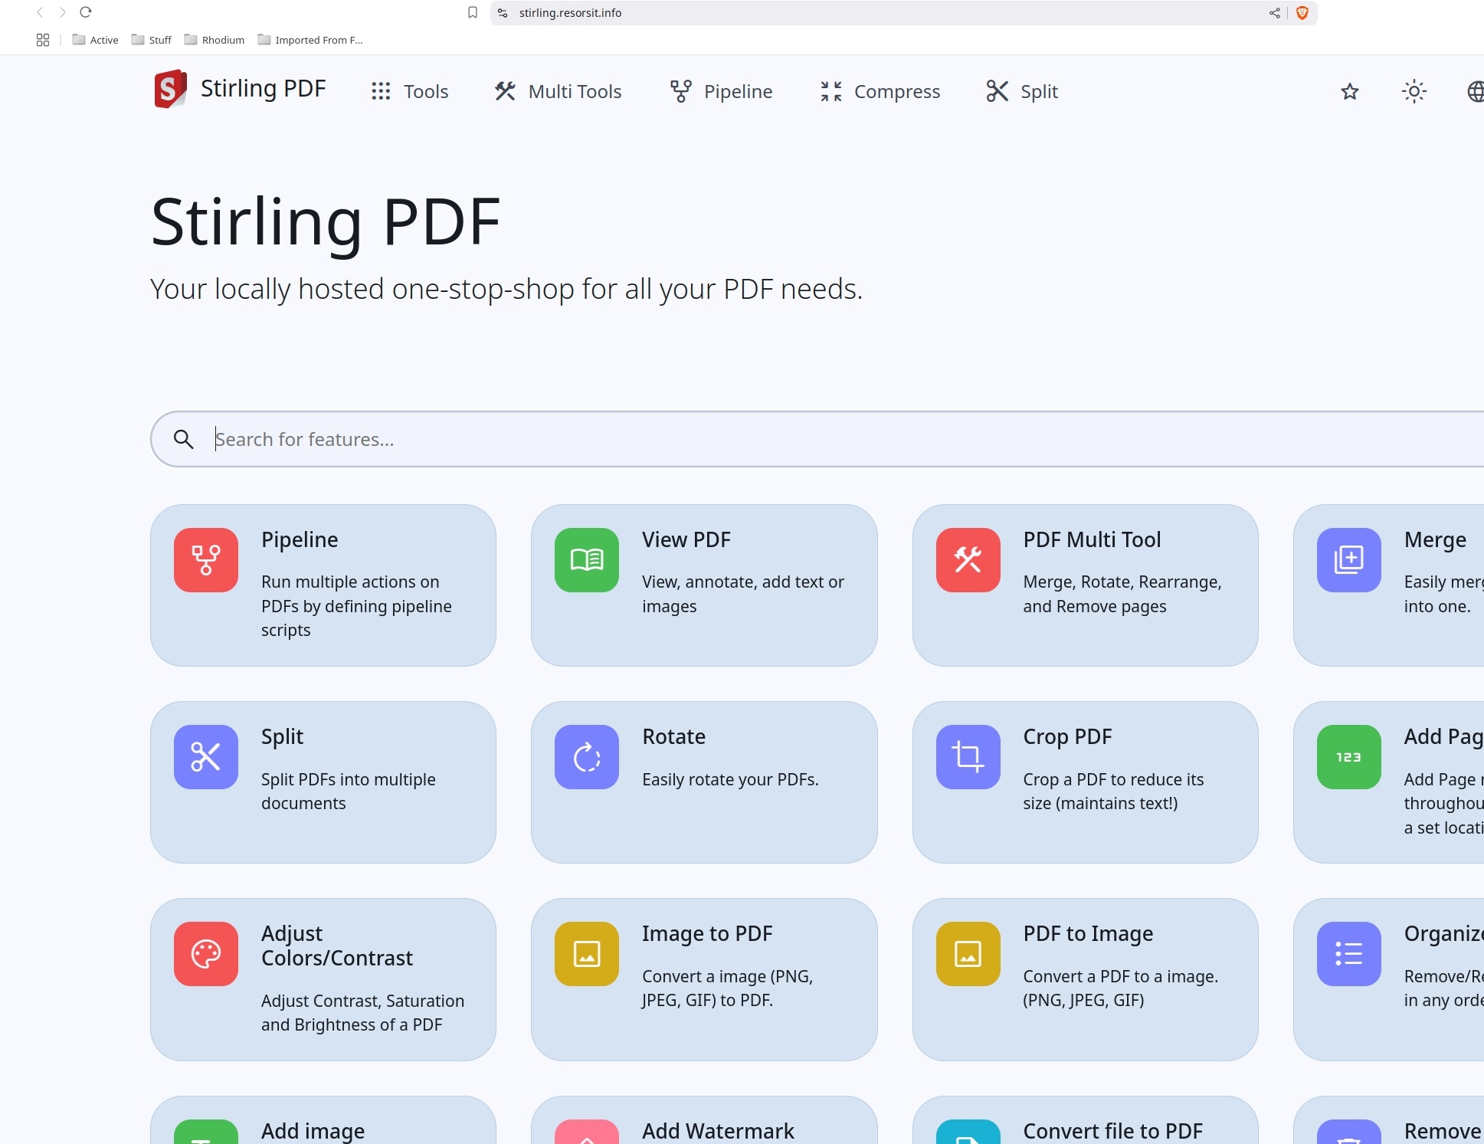The width and height of the screenshot is (1484, 1144).
Task: Open the Stuff bookmarks folder
Action: pos(151,40)
